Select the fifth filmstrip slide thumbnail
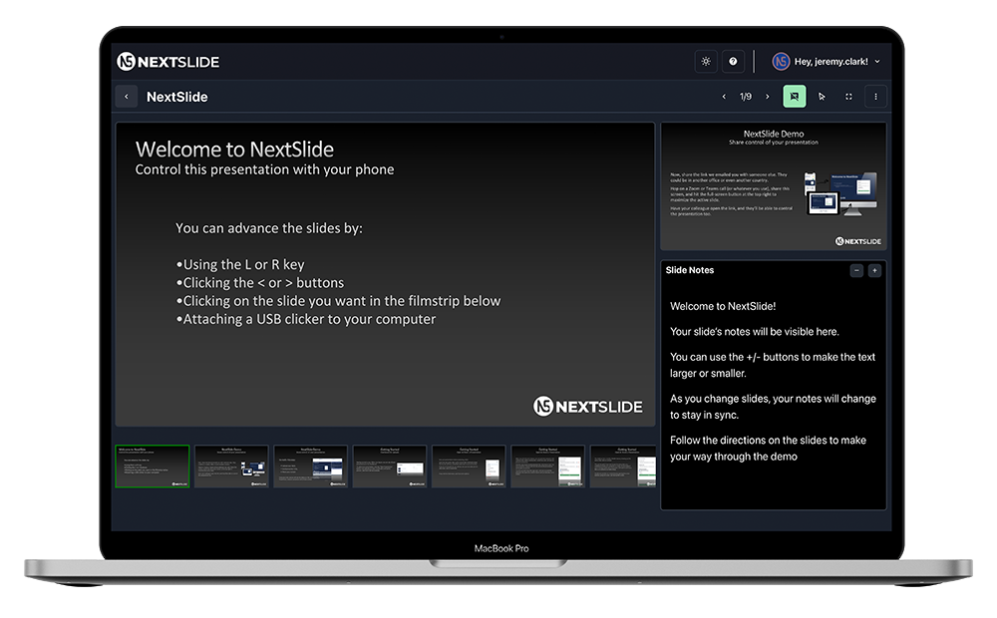Screen dimensions: 997x618 tap(469, 466)
